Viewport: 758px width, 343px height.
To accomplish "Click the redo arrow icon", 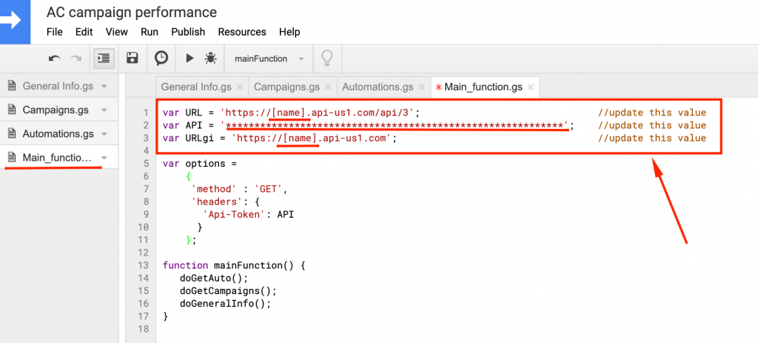I will click(x=76, y=58).
